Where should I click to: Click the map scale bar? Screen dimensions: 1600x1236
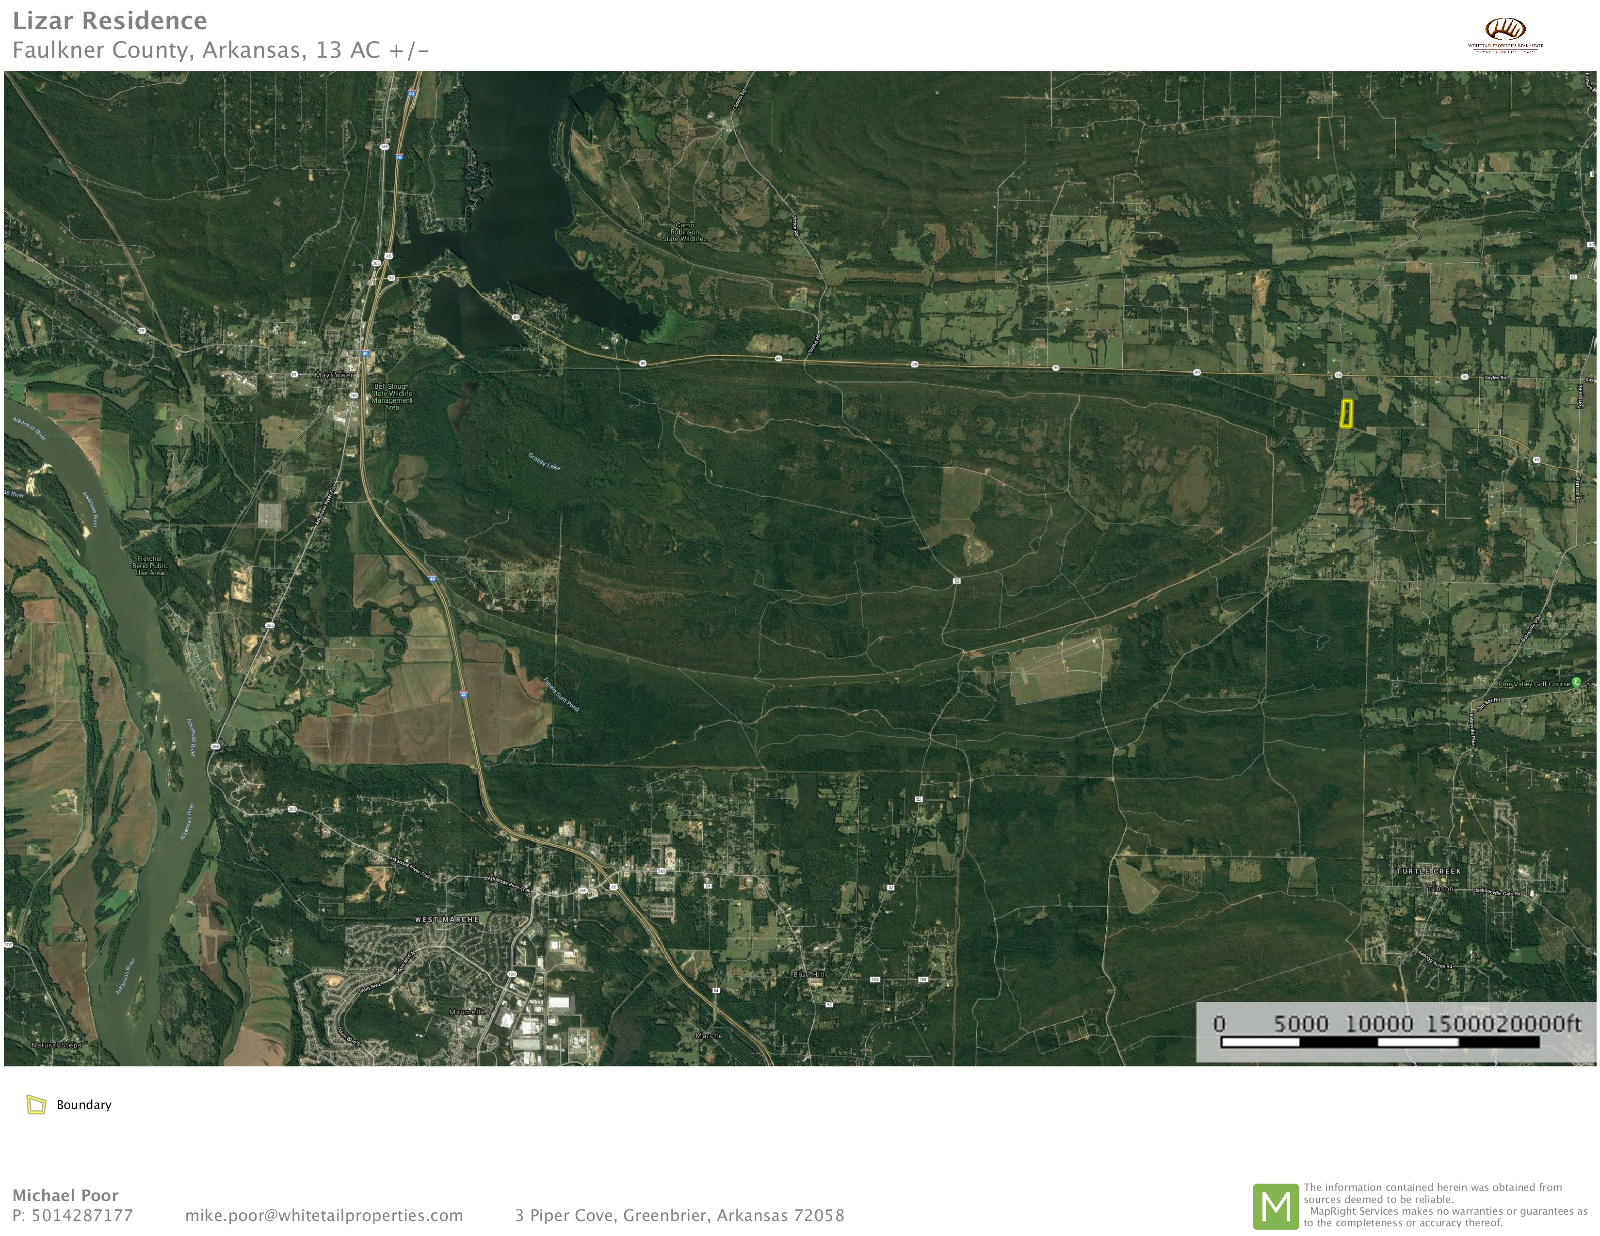click(1379, 1041)
